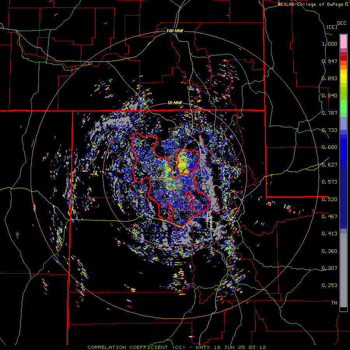Pick the lavender segment near 0.733 on the color bar
This screenshot has height=350, width=350.
(343, 123)
